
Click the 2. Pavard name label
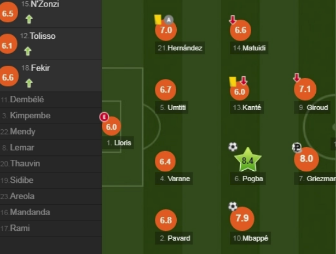174,238
